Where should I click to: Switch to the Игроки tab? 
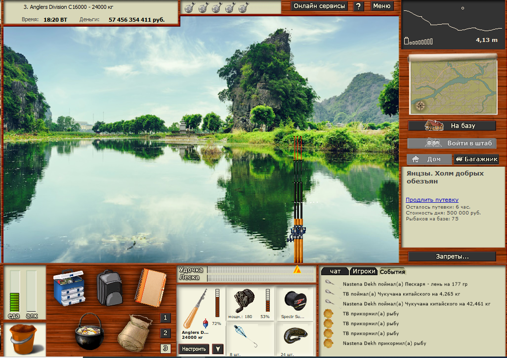coord(364,272)
